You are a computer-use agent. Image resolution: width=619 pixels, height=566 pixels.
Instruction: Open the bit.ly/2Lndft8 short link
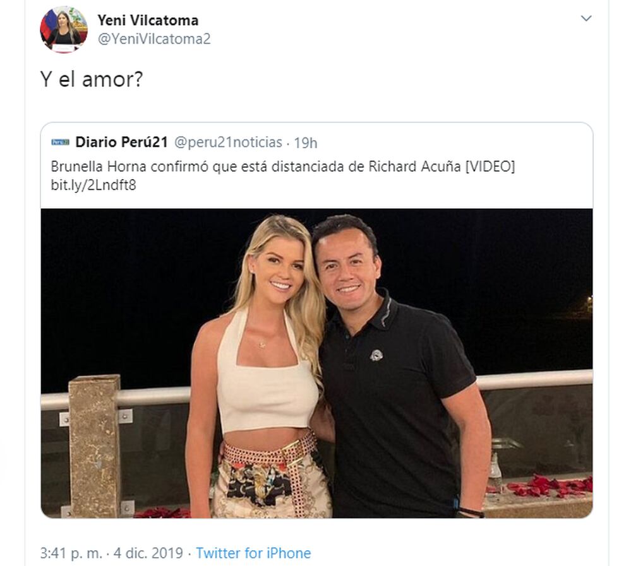[93, 186]
